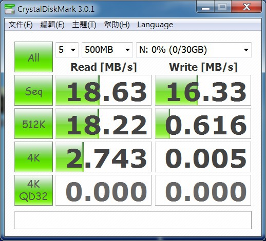Click the empty comment field at bottom
Screen dimensions: 266x241
pos(133,220)
